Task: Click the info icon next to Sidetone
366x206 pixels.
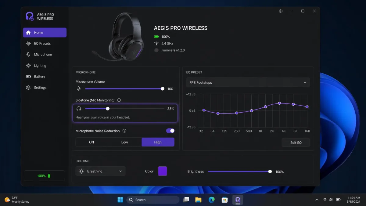Action: (119, 100)
